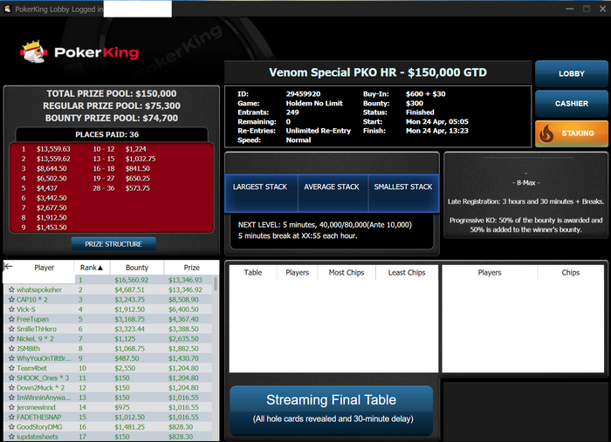The height and width of the screenshot is (442, 611).
Task: Click 1st place payout $13,559.63
Action: (53, 149)
